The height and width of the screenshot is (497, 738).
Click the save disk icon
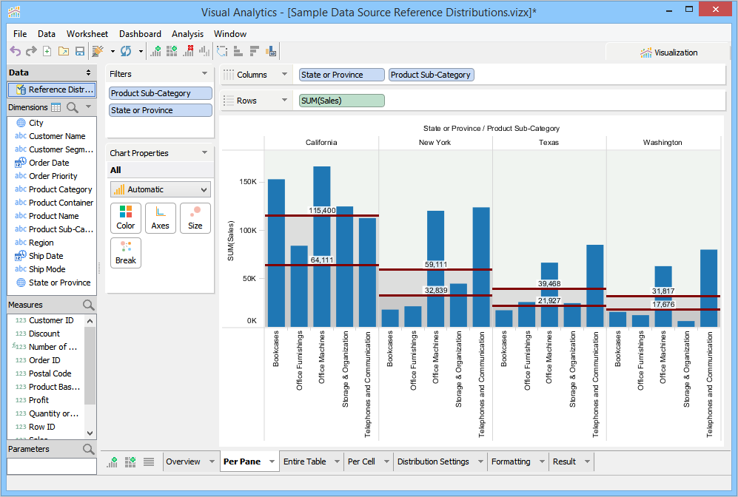[80, 51]
